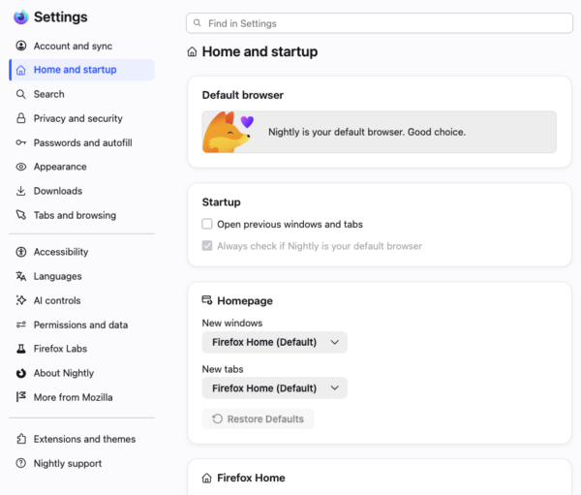Click the Firefox Home section house icon

[x=207, y=478]
